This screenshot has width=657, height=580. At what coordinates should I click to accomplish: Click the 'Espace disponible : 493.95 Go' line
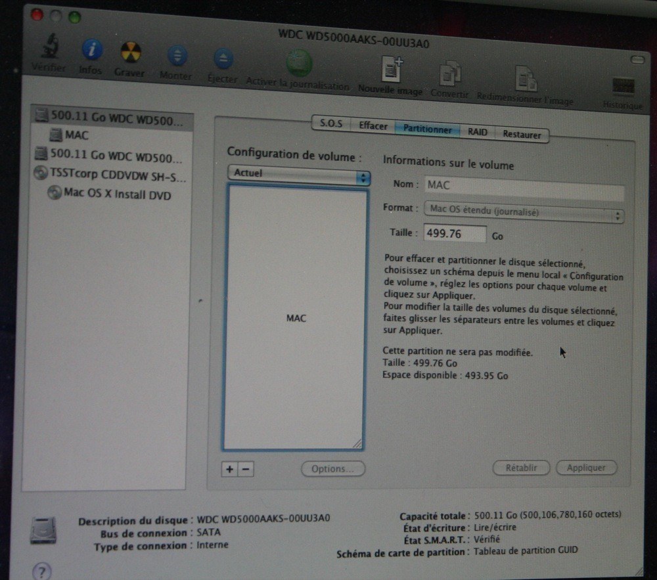[445, 375]
